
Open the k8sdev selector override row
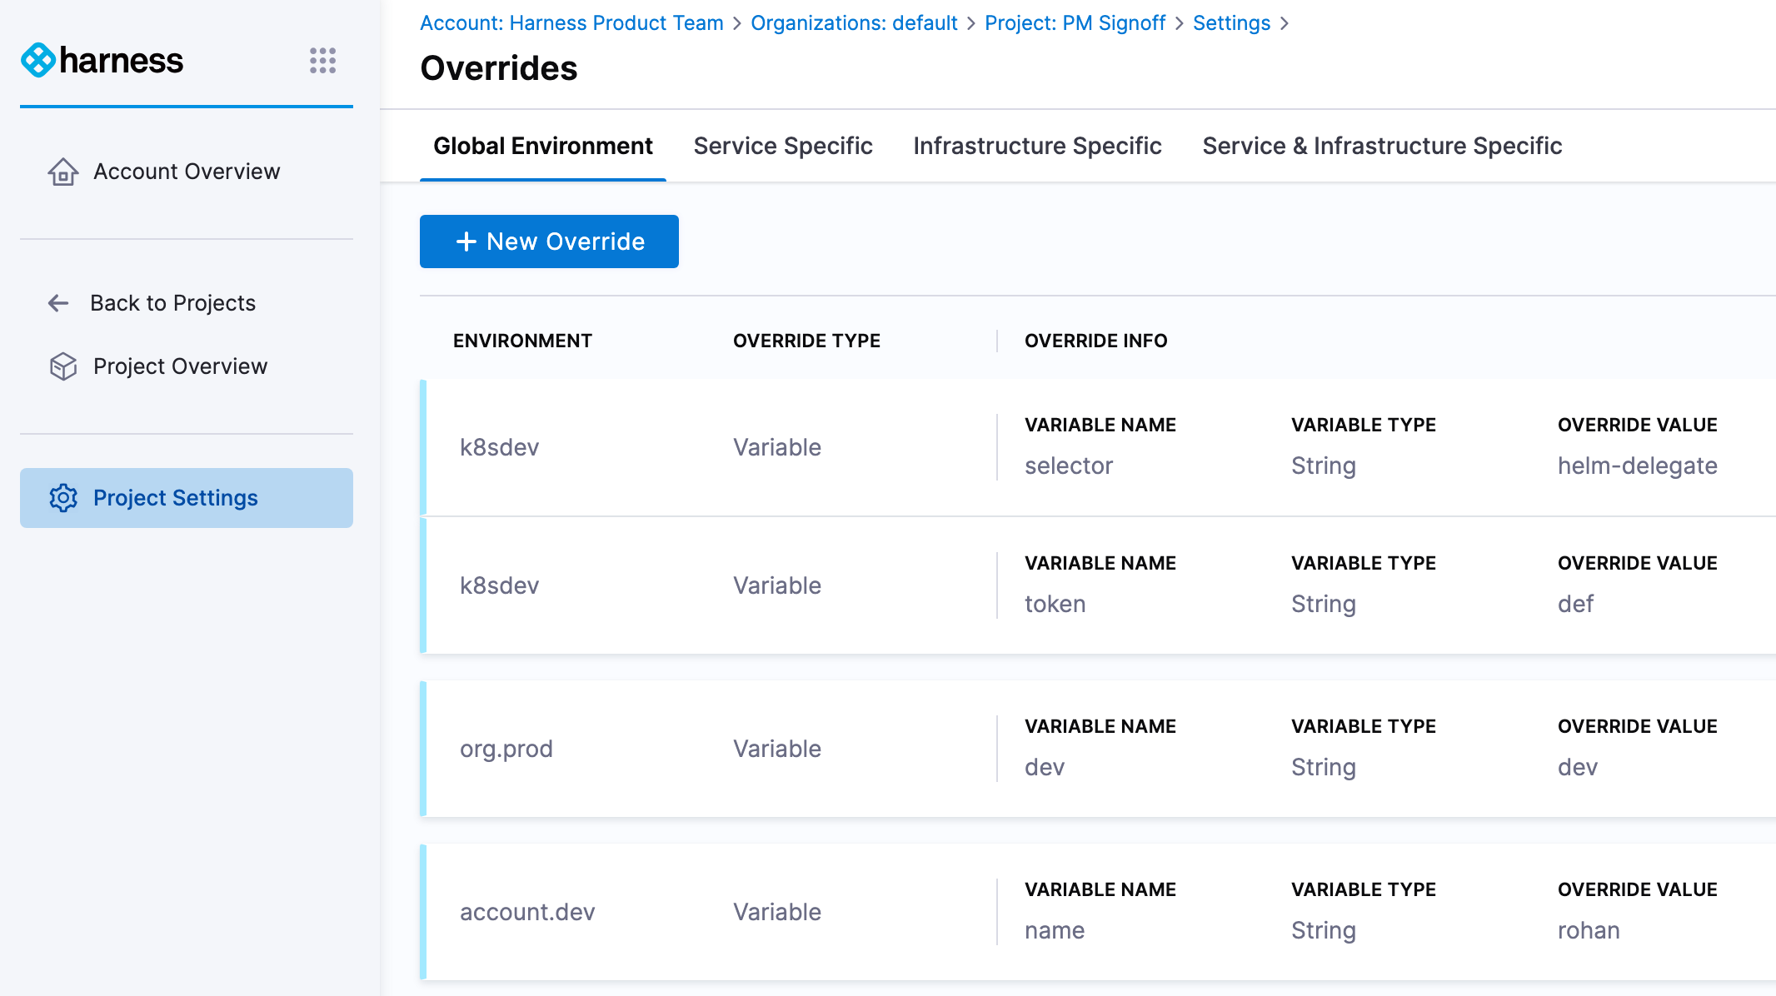(x=500, y=447)
